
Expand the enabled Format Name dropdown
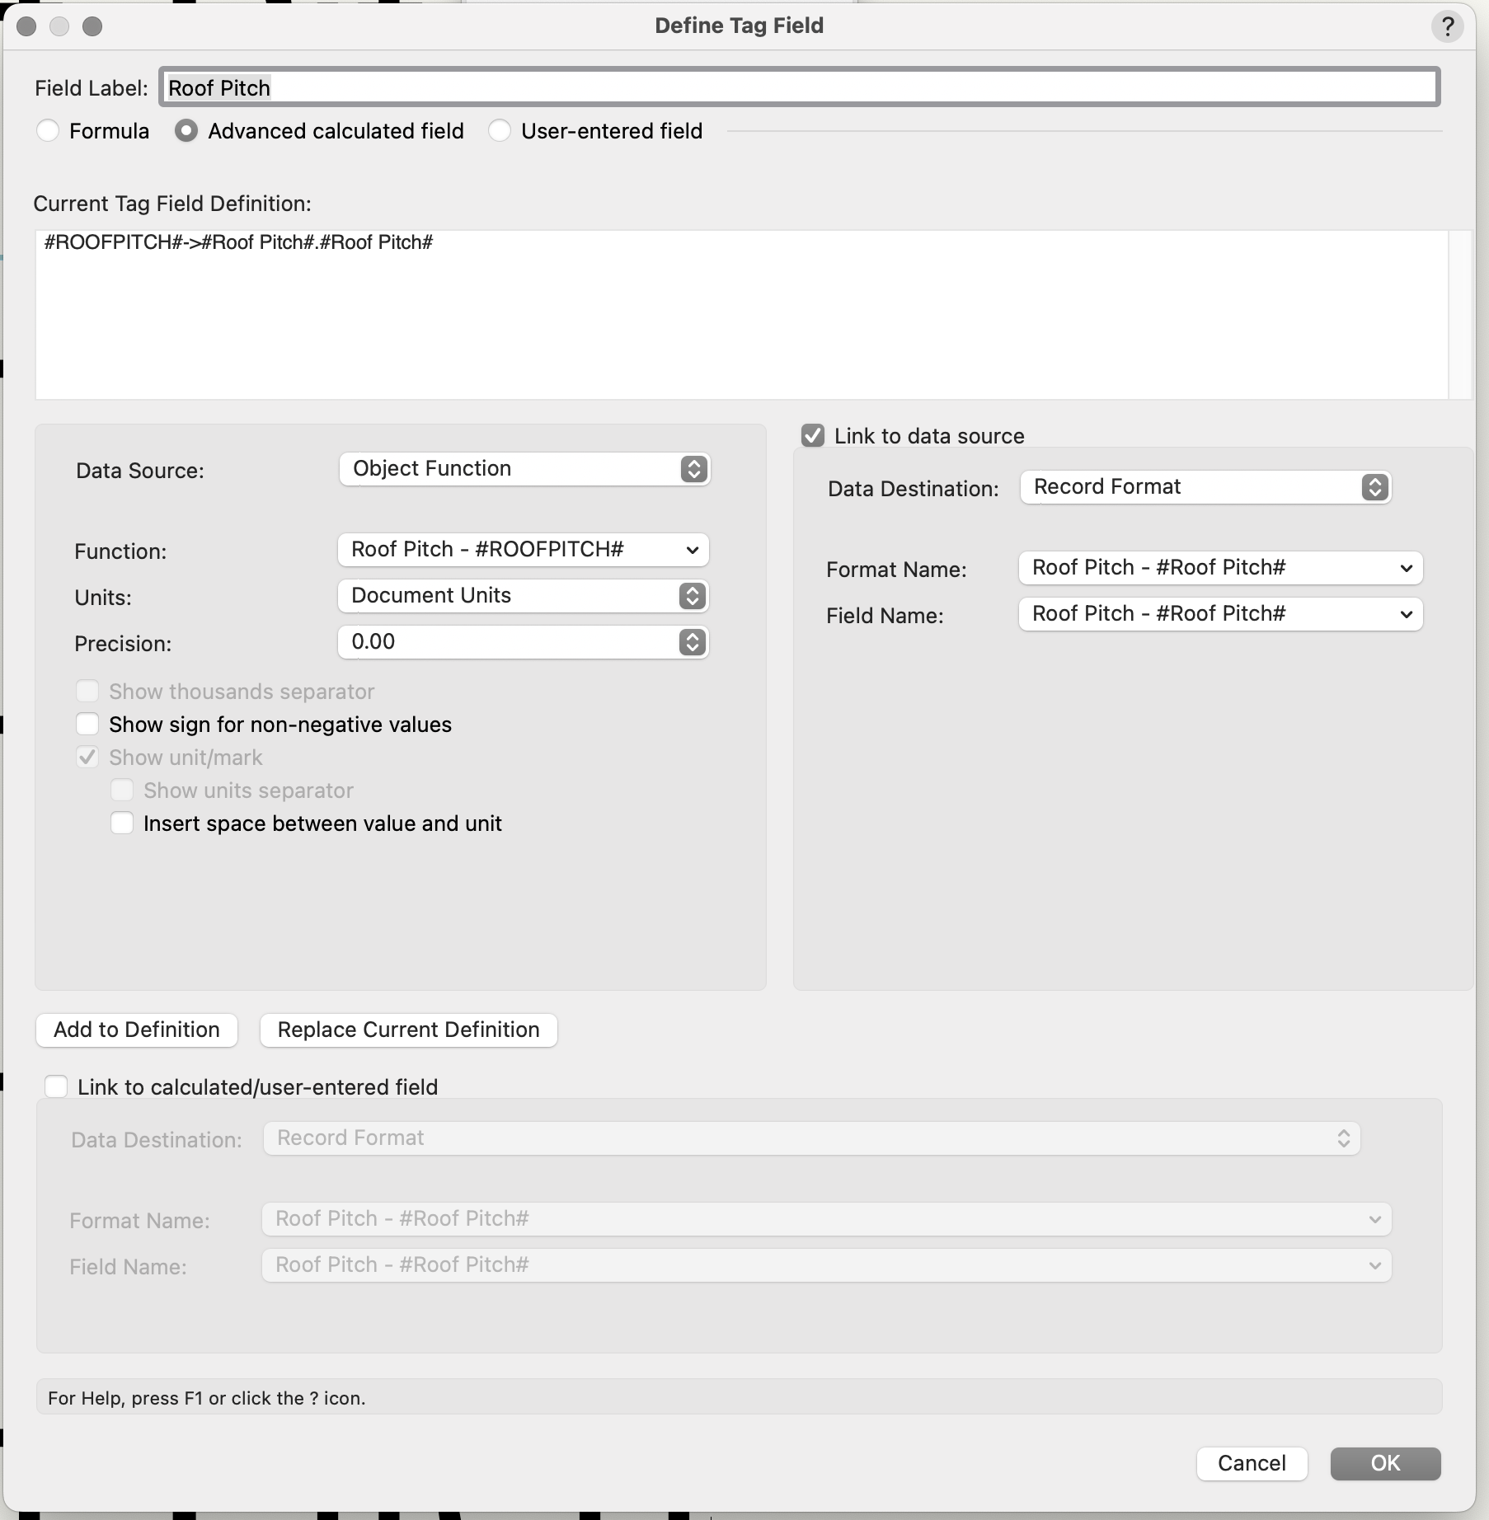(x=1220, y=568)
